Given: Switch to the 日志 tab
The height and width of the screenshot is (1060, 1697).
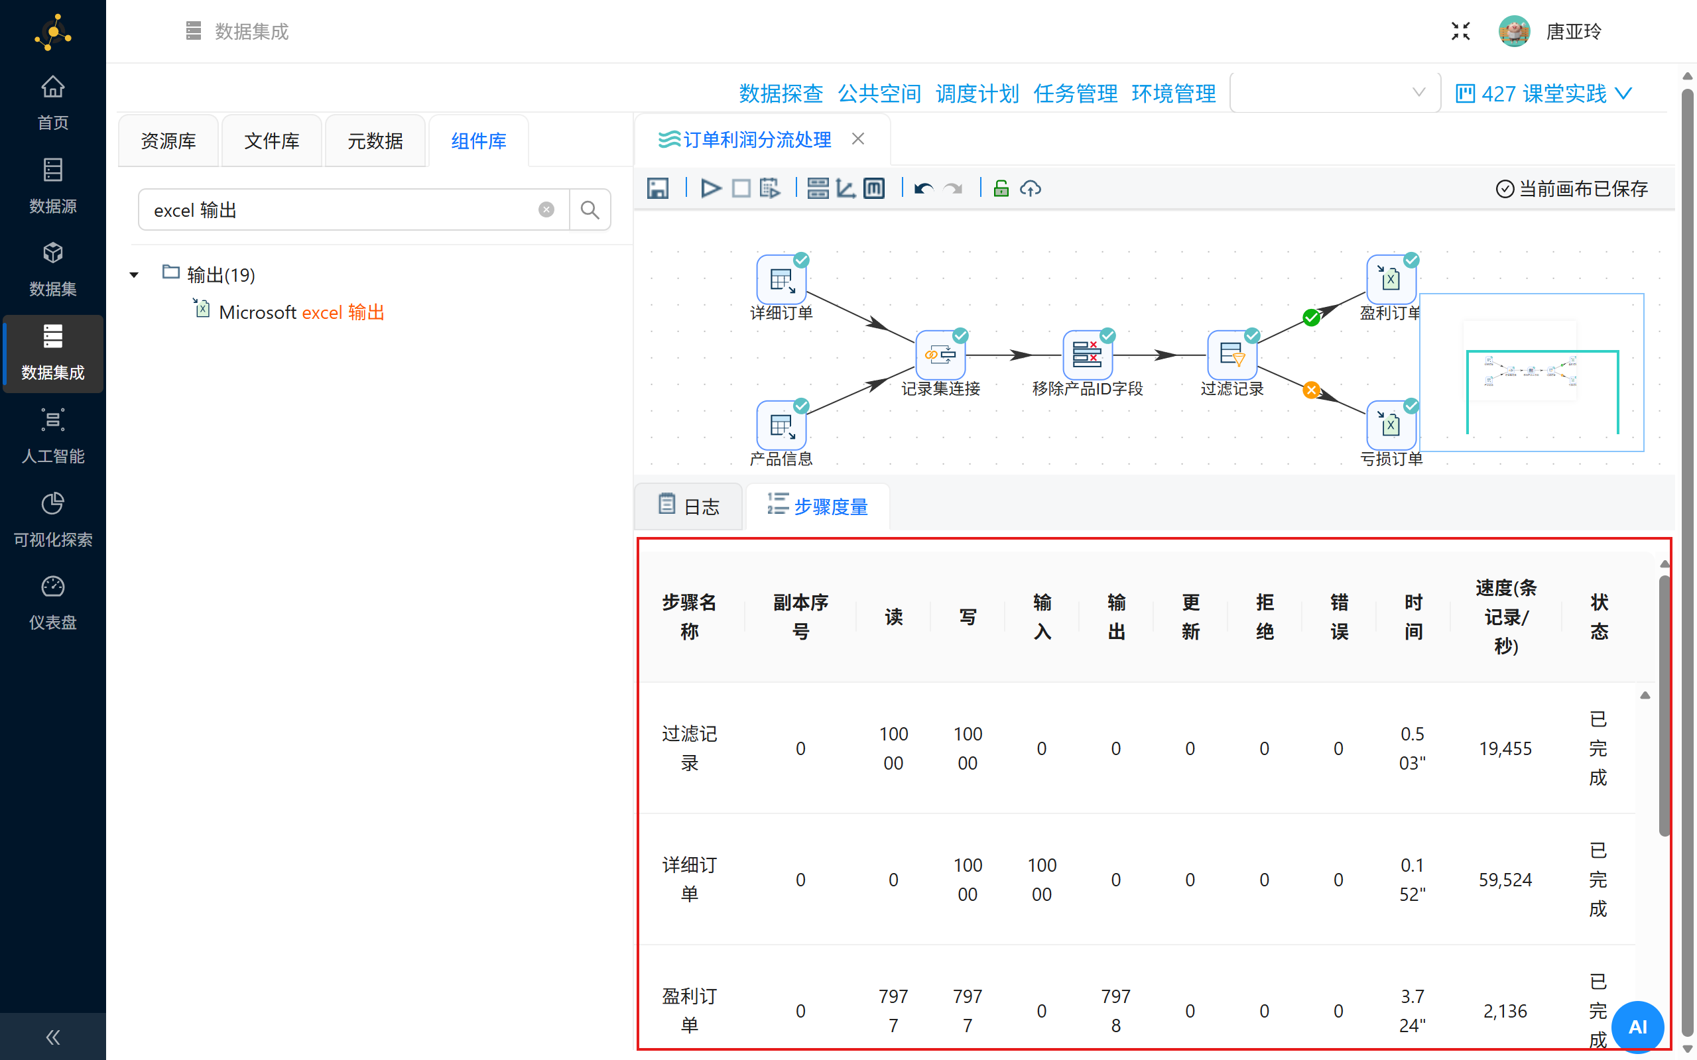Looking at the screenshot, I should pyautogui.click(x=688, y=506).
